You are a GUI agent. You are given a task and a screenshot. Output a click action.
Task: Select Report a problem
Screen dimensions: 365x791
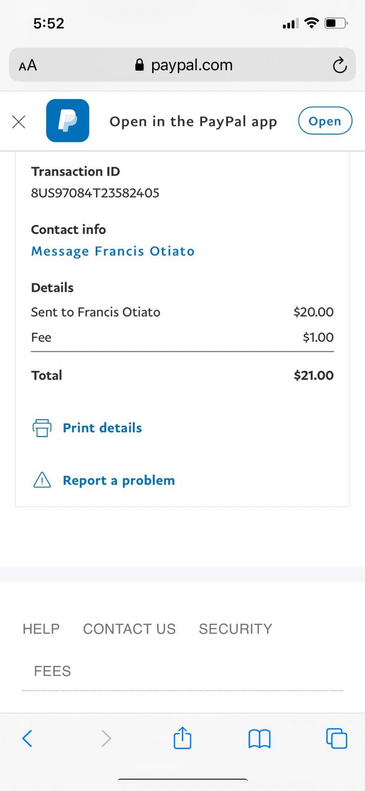(x=119, y=480)
